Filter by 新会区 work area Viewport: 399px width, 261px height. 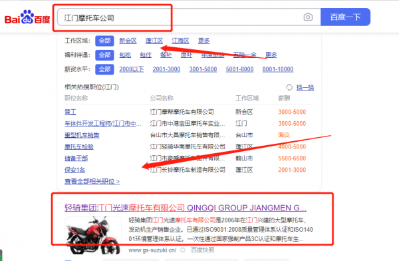coord(128,41)
